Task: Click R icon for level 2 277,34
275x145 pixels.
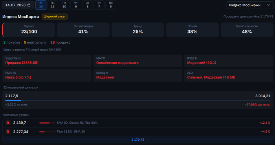Action: (8, 132)
